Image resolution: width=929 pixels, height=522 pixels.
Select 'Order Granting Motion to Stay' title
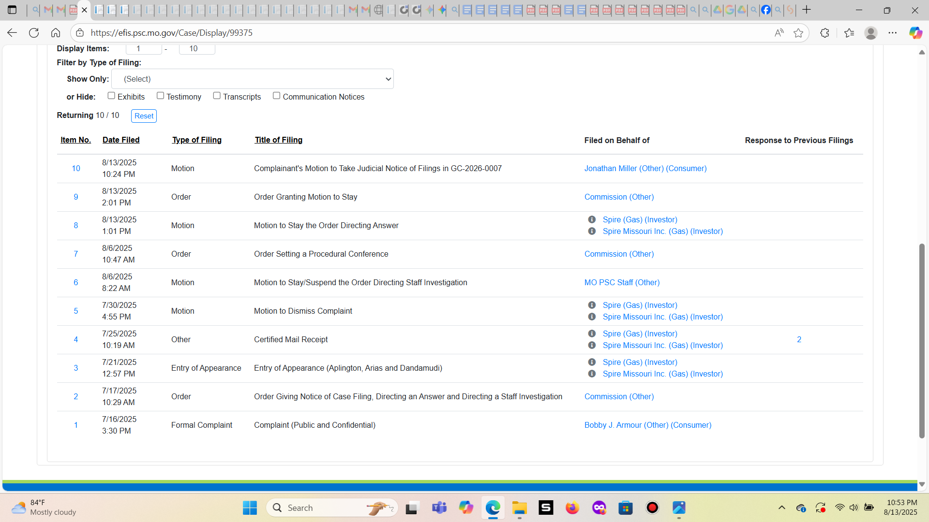pos(306,197)
